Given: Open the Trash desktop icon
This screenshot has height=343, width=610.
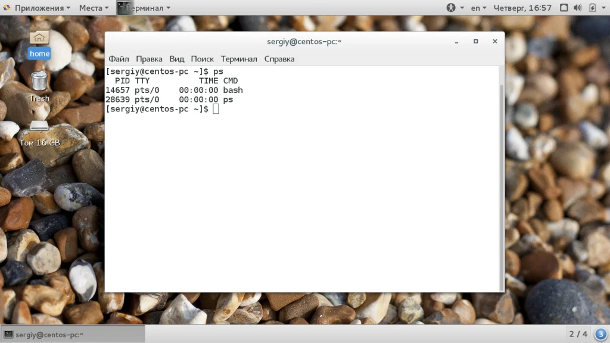Looking at the screenshot, I should coord(39,86).
